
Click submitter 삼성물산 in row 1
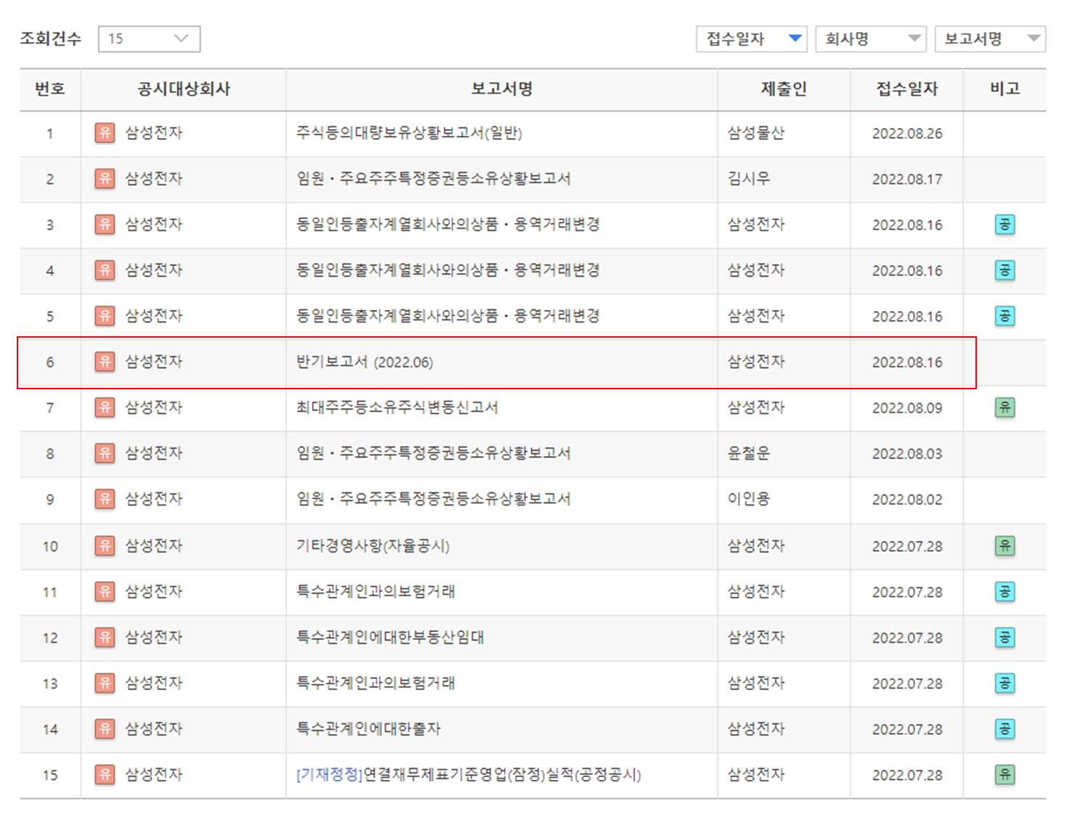(x=756, y=133)
